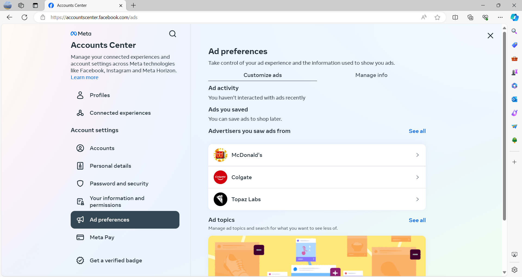
Task: Add this page to browser favorites
Action: (x=437, y=17)
